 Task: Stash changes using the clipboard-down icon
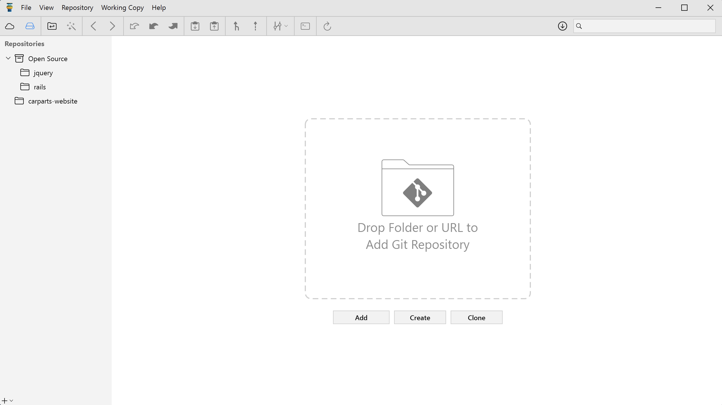(x=195, y=26)
